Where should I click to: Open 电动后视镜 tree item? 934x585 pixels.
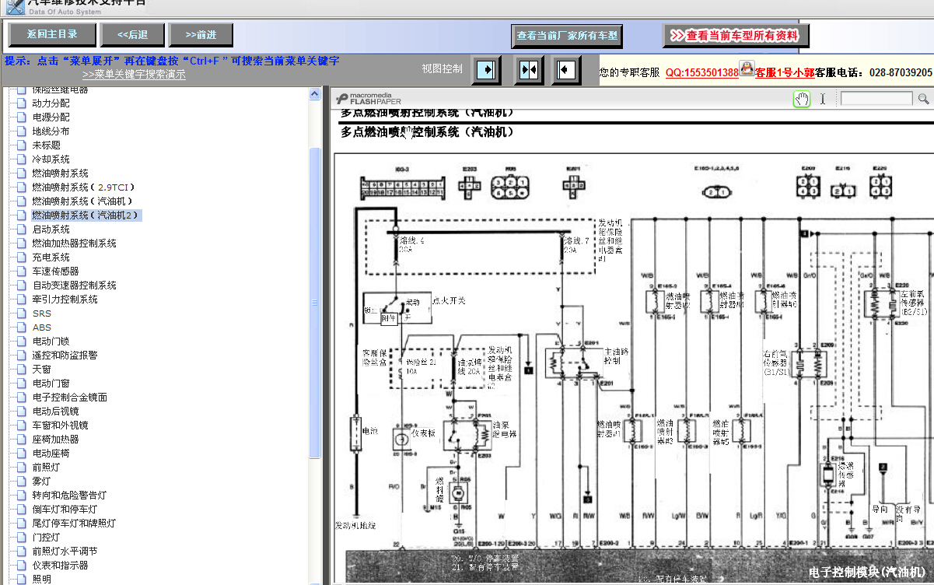(x=55, y=411)
